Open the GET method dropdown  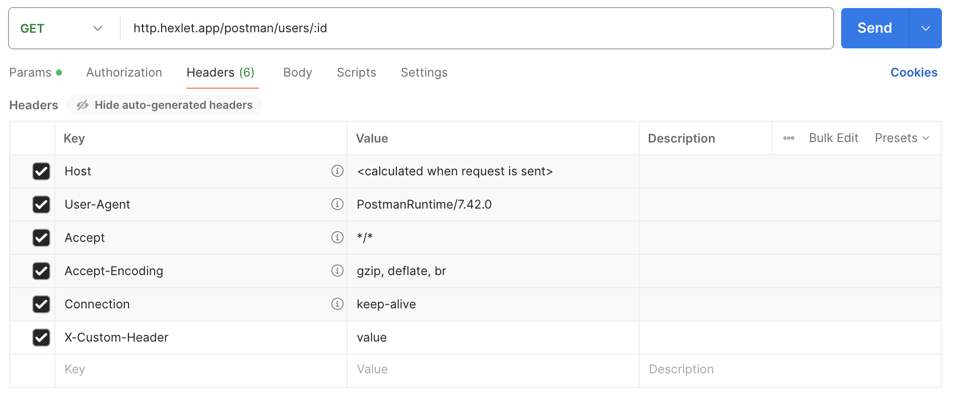pos(61,29)
